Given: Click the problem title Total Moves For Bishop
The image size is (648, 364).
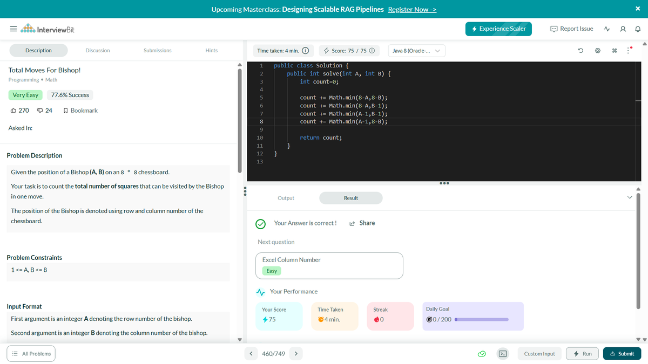Looking at the screenshot, I should tap(45, 70).
